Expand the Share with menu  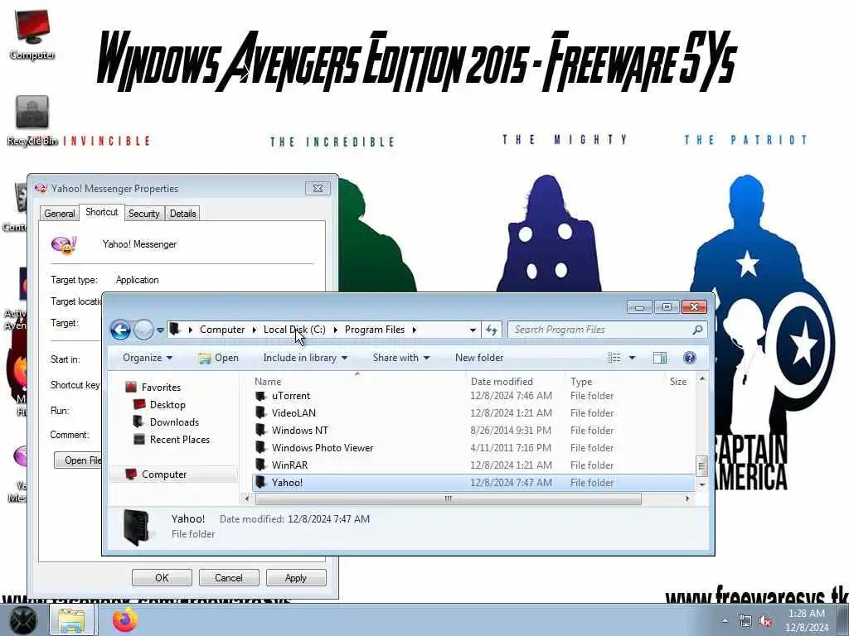[400, 358]
